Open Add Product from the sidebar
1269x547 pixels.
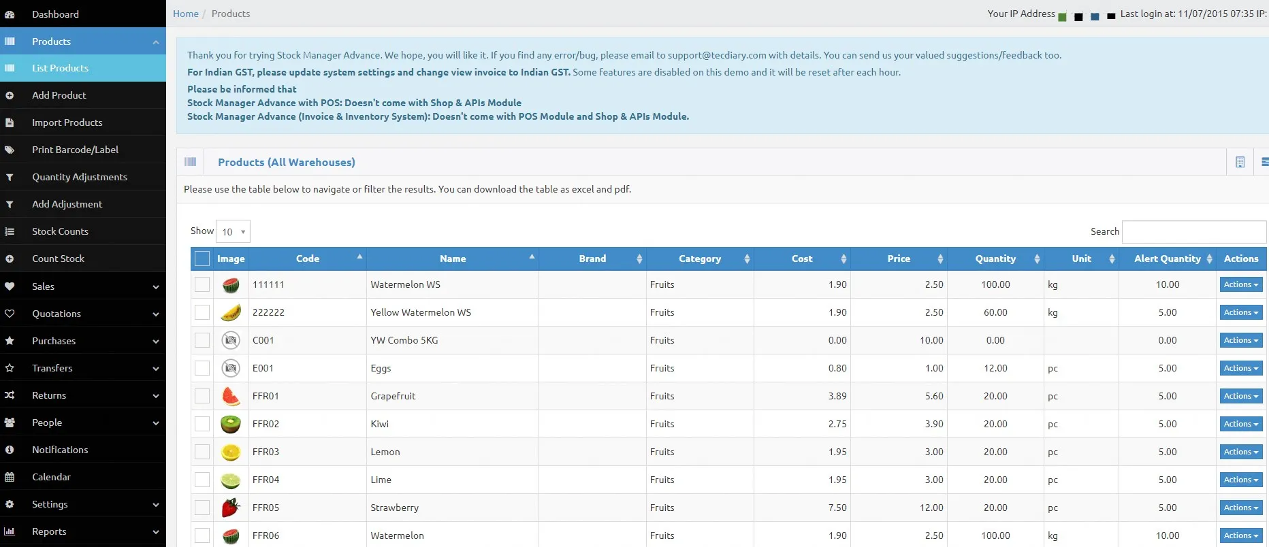[x=59, y=95]
